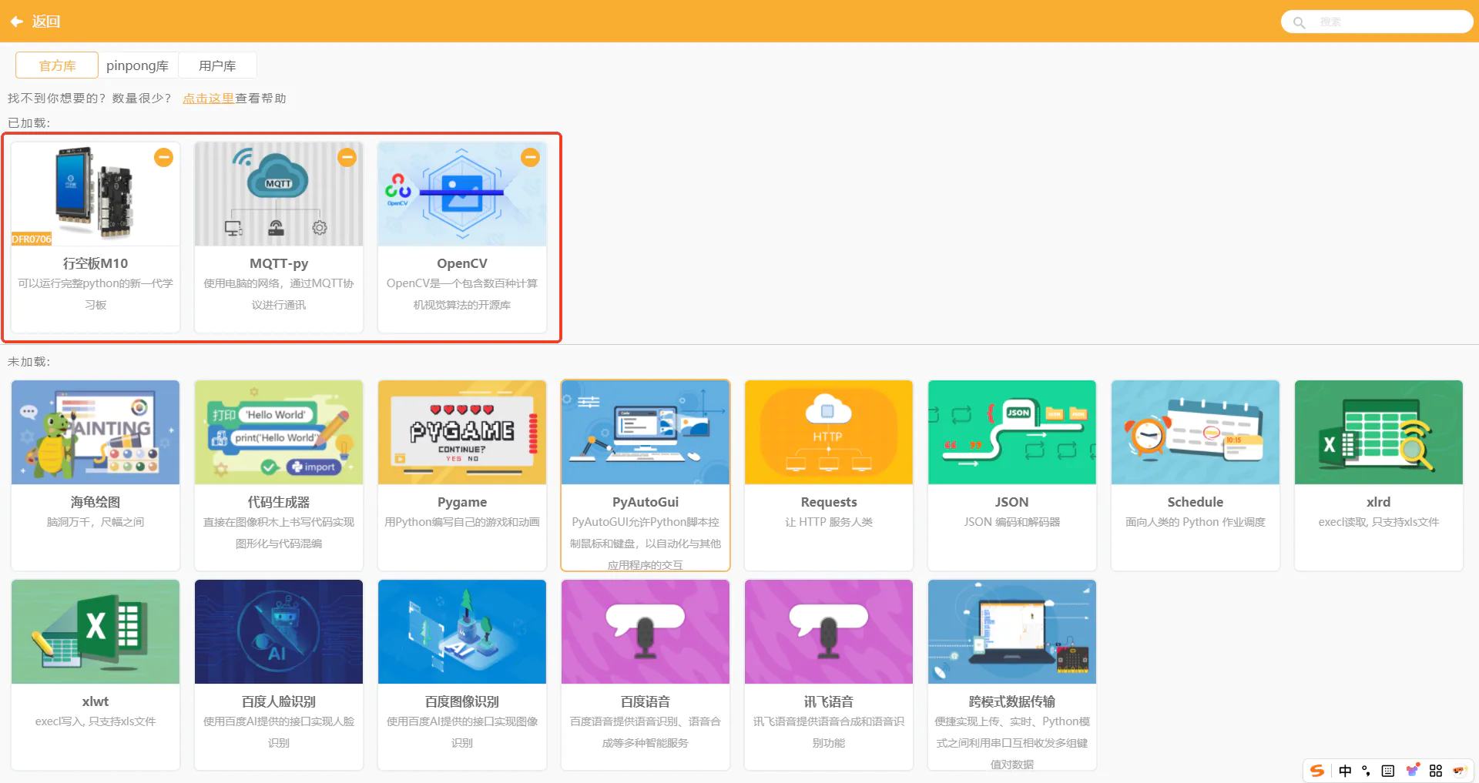Viewport: 1479px width, 783px height.
Task: Add the xlwt Excel writer library
Action: [x=96, y=674]
